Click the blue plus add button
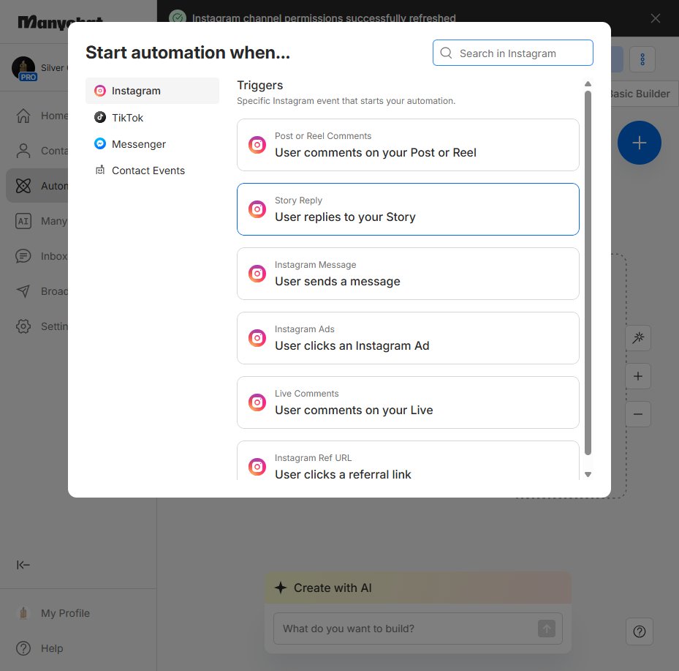Screen dimensions: 679x671 pyautogui.click(x=639, y=143)
